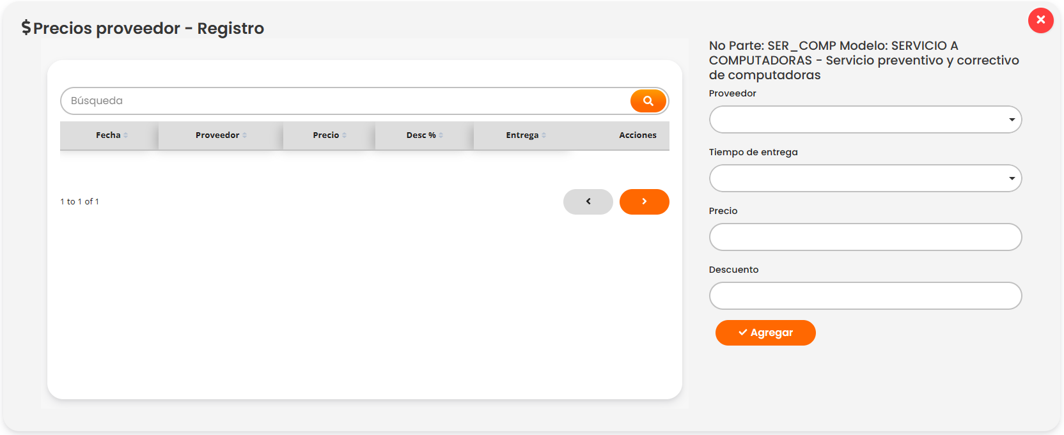Image resolution: width=1064 pixels, height=435 pixels.
Task: Sort by the Desc % column
Action: [421, 135]
